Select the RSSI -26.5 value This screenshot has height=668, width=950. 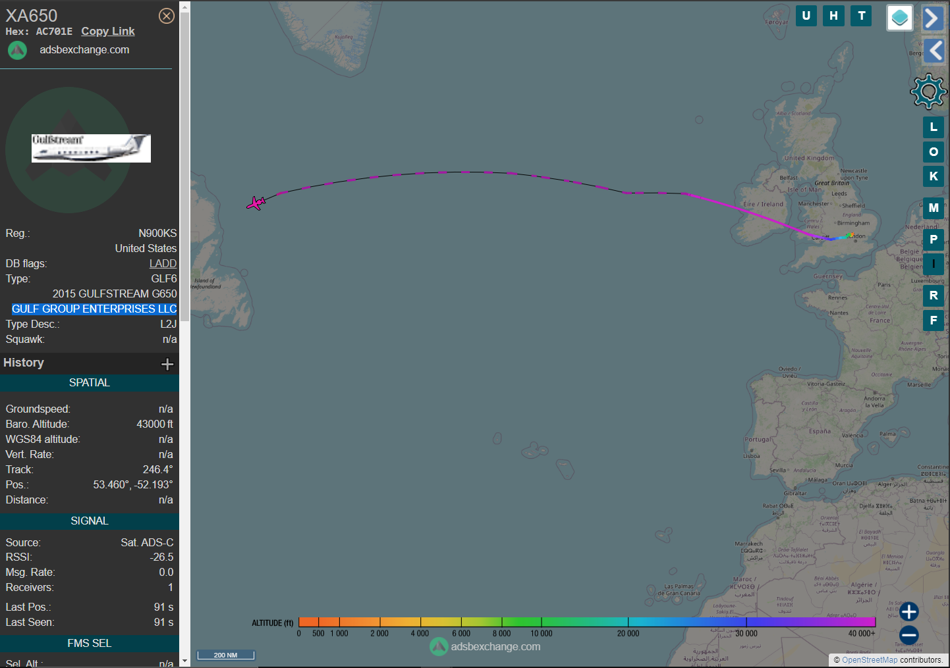click(x=162, y=557)
